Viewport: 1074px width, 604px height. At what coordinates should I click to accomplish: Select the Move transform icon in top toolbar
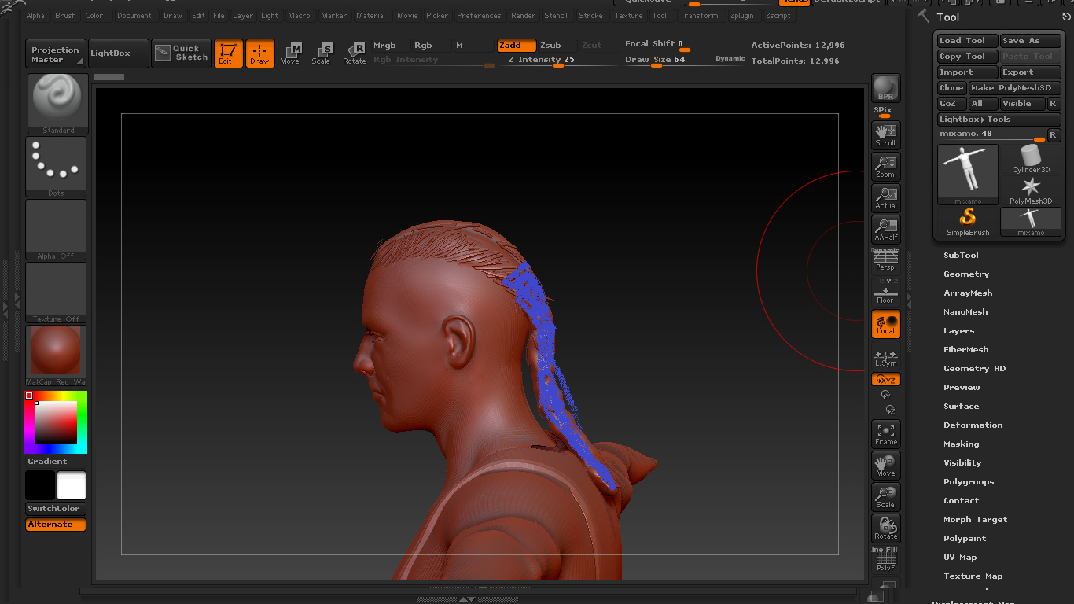291,53
